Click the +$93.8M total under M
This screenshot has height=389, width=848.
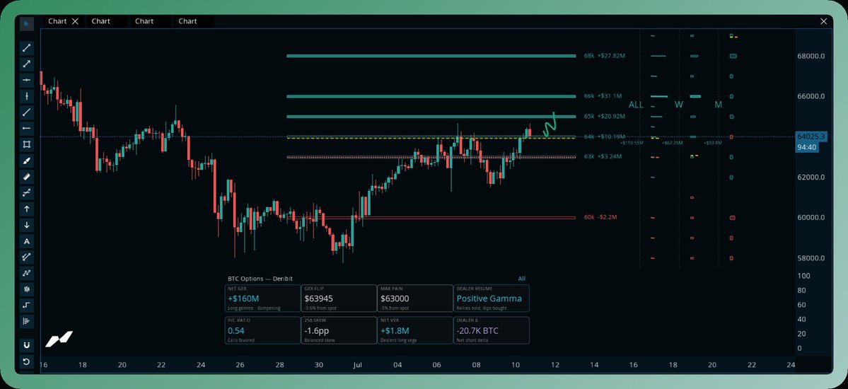712,144
